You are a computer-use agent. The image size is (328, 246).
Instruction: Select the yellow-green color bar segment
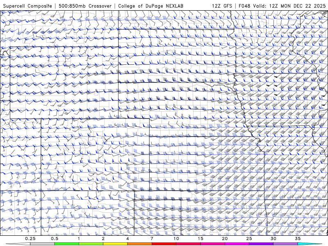tap(91, 244)
